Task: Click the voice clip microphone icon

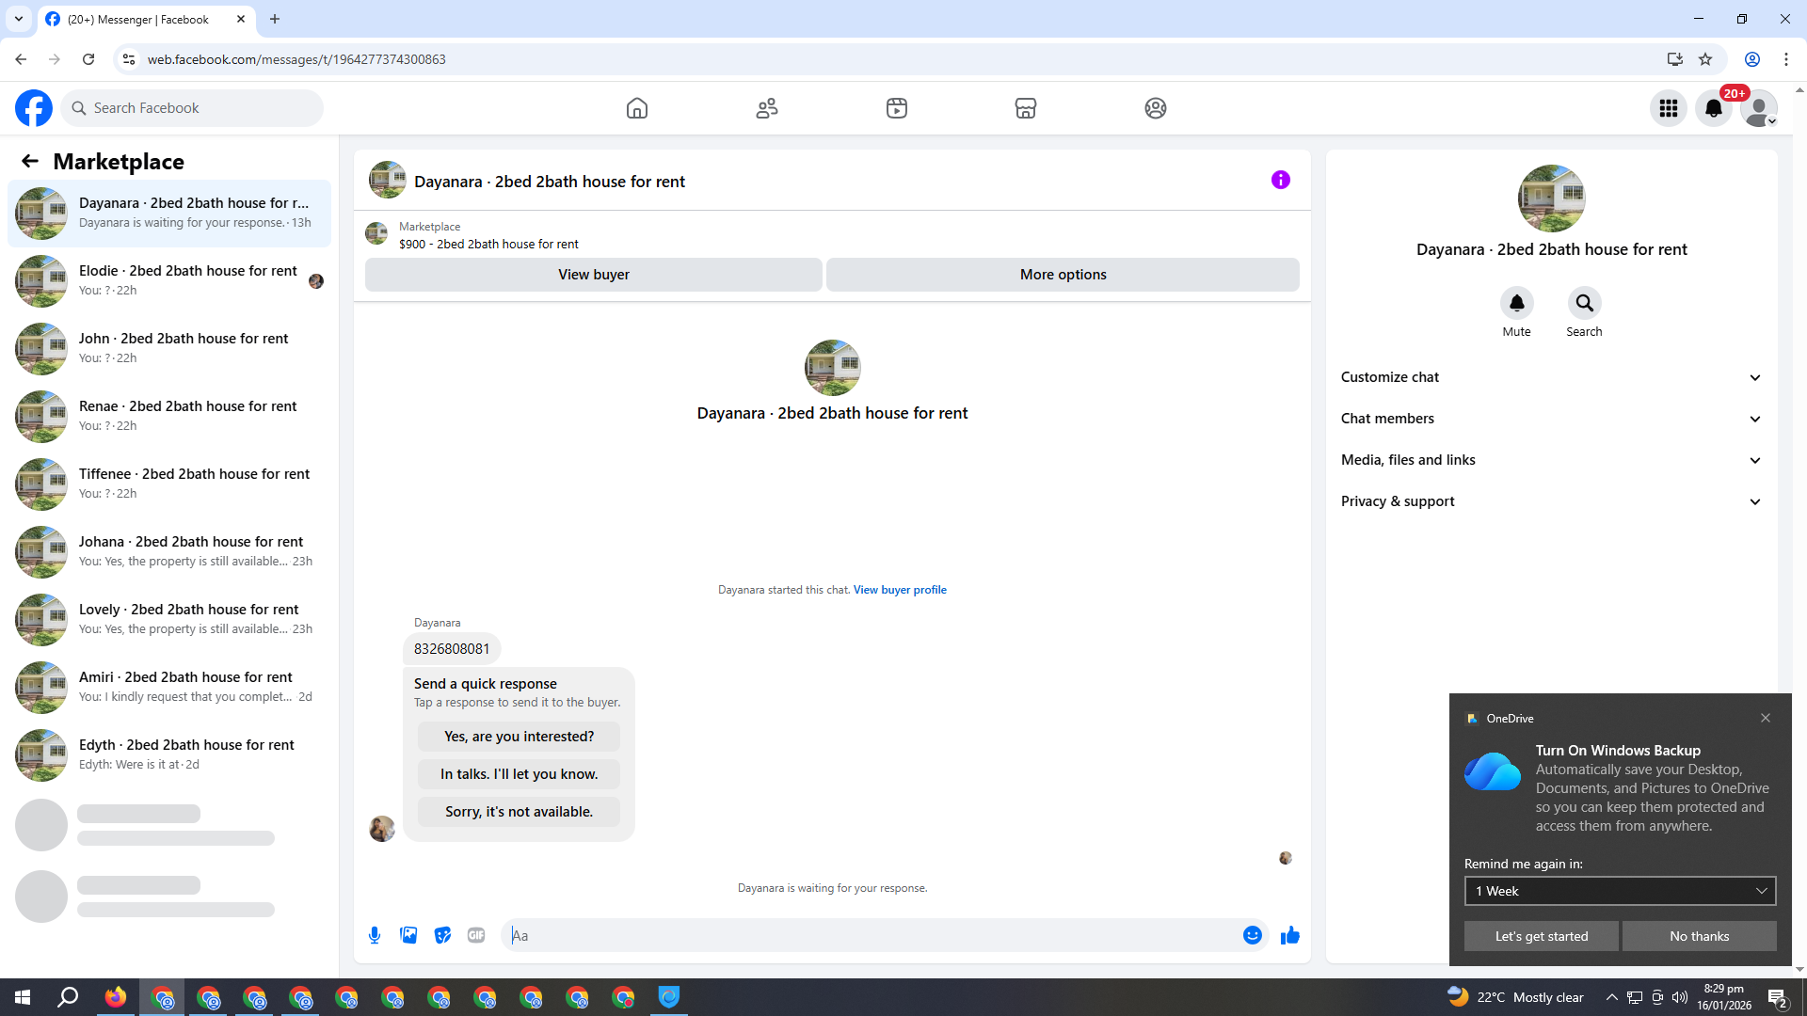Action: tap(375, 935)
